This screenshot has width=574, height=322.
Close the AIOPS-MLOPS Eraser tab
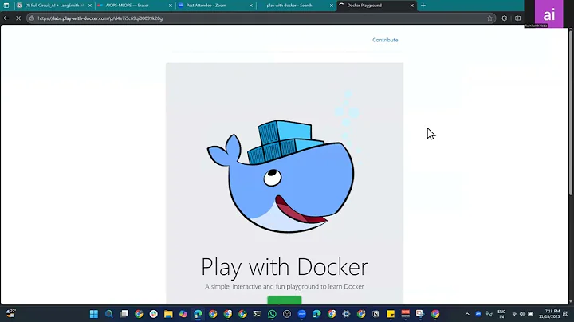tap(171, 6)
